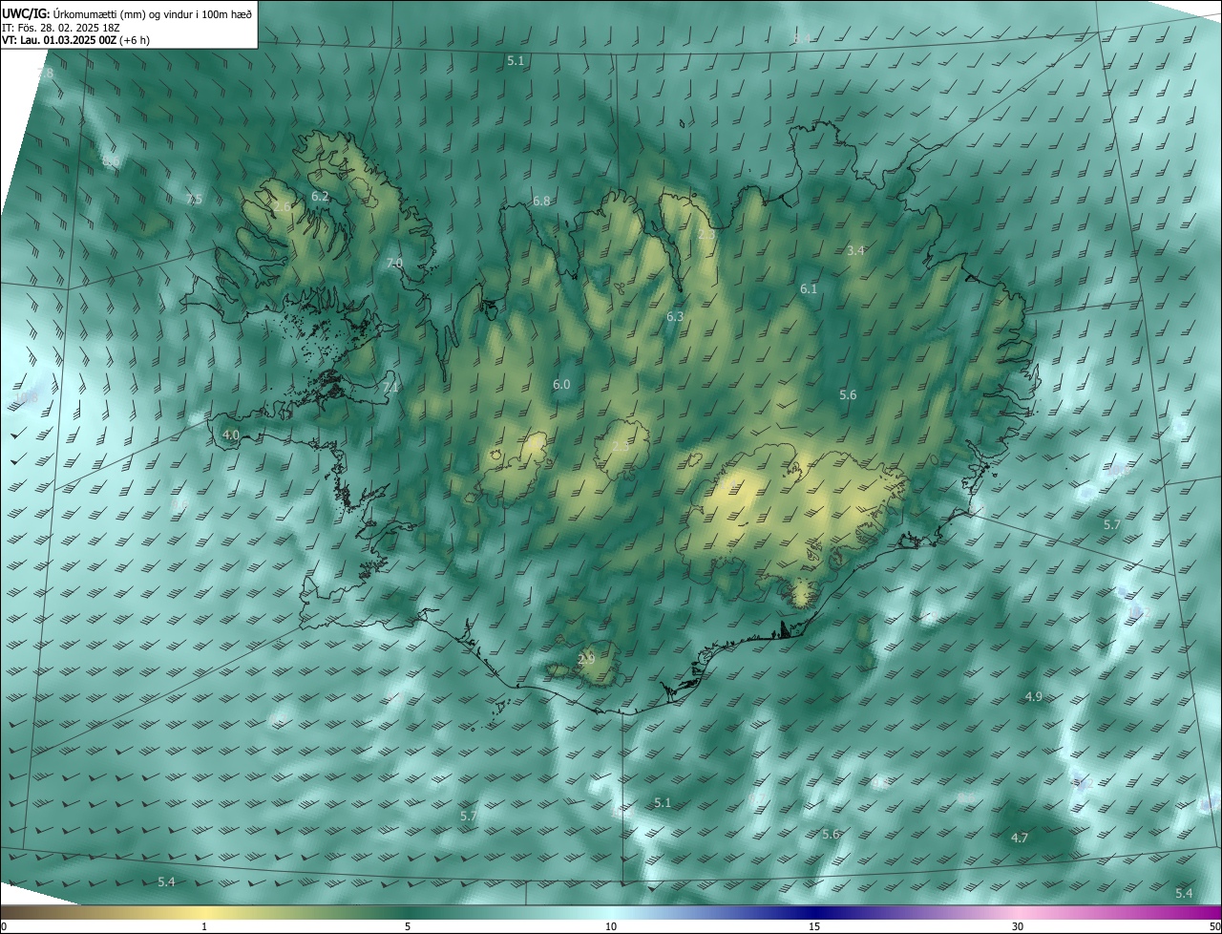Click the map value 4.7
The image size is (1222, 934).
coord(1020,838)
